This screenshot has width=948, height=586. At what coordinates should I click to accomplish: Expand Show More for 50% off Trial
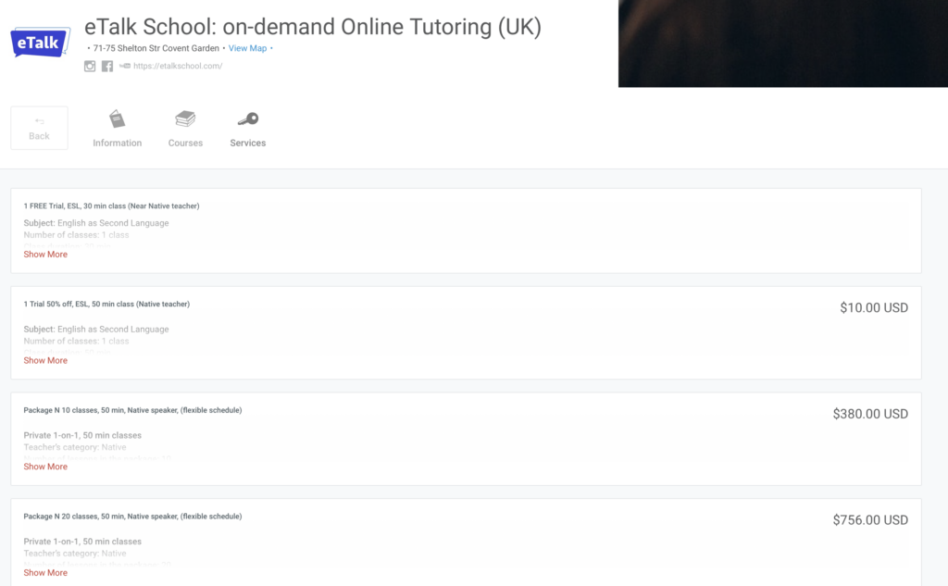coord(45,360)
